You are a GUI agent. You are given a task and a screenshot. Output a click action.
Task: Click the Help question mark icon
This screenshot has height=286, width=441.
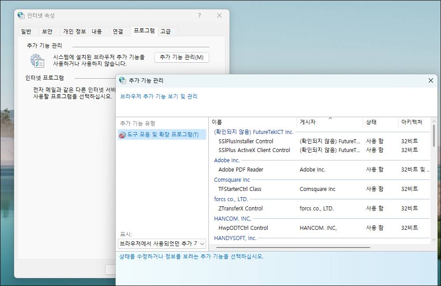pos(199,15)
